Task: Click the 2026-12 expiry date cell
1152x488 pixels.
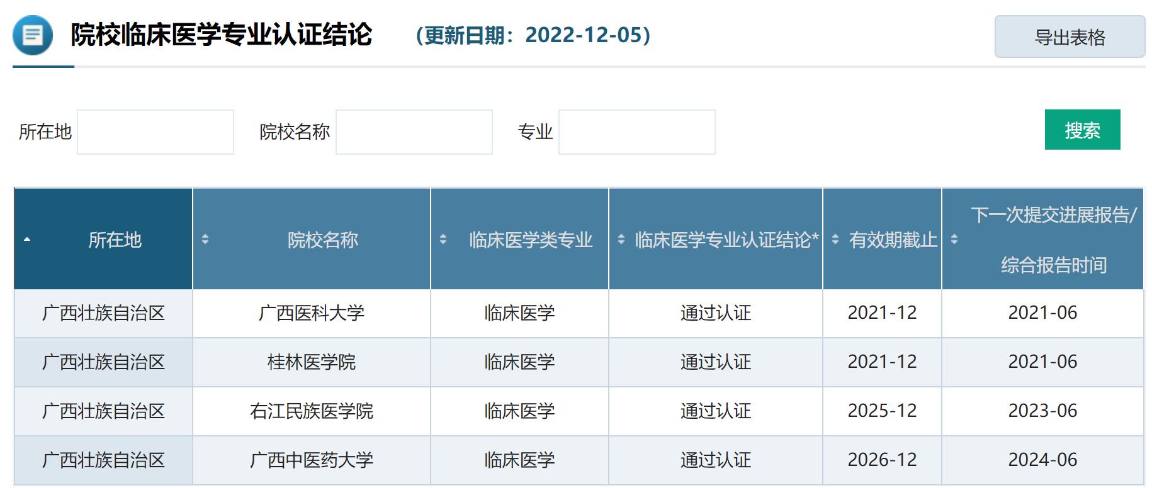Action: coord(882,460)
